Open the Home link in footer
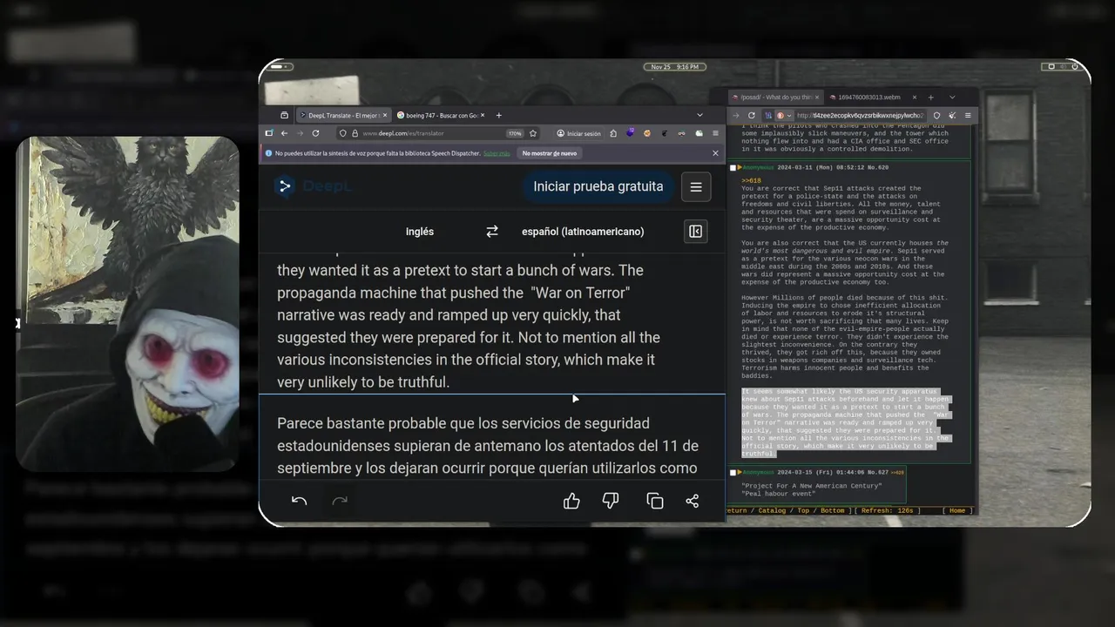This screenshot has width=1115, height=627. (x=957, y=510)
